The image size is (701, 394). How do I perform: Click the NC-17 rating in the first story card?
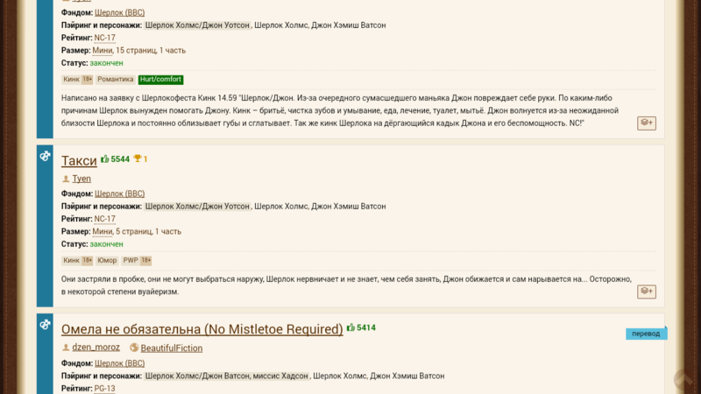tap(104, 38)
